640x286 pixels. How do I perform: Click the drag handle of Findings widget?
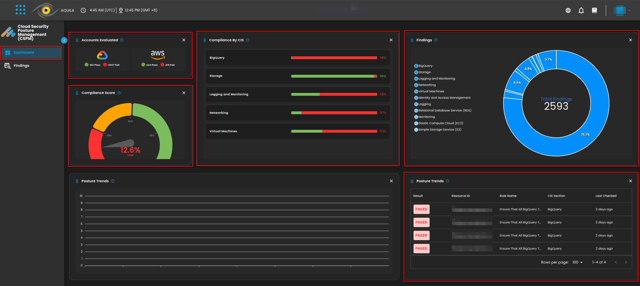pyautogui.click(x=412, y=40)
